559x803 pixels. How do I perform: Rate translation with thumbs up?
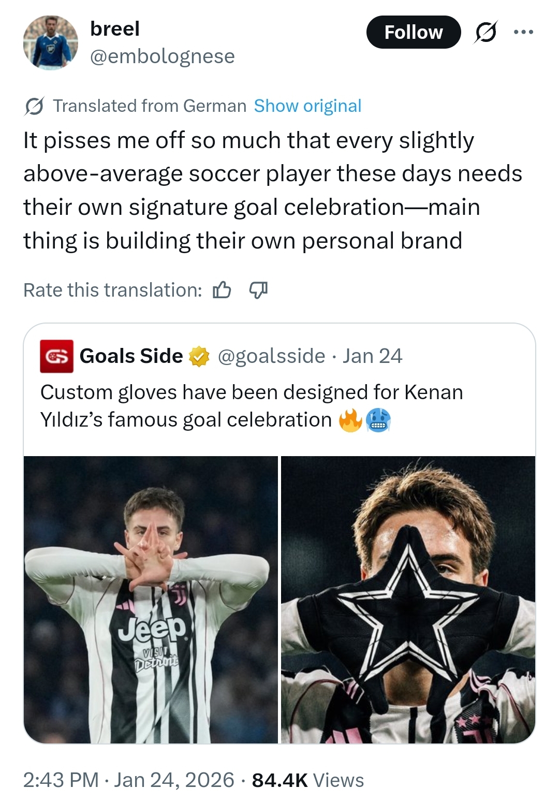pyautogui.click(x=222, y=290)
